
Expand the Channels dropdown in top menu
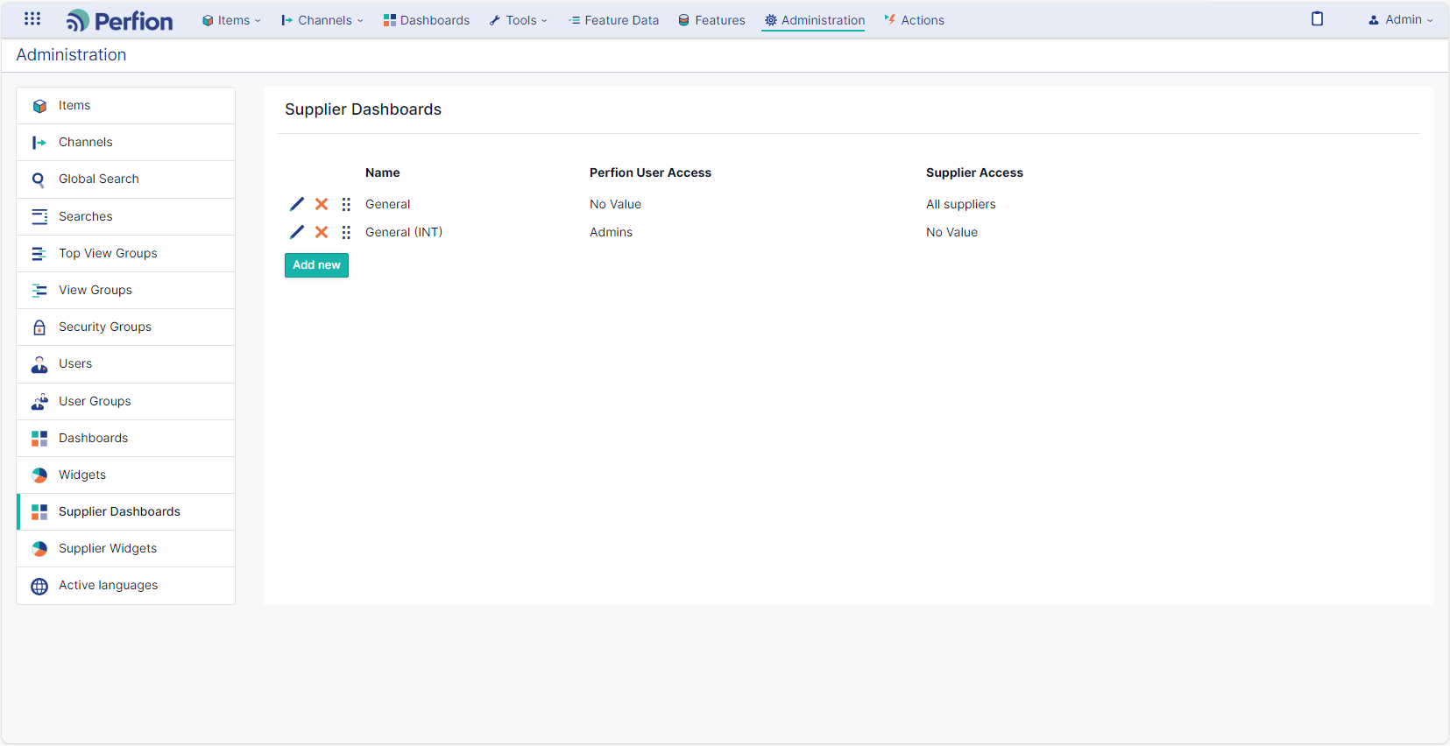pyautogui.click(x=322, y=20)
